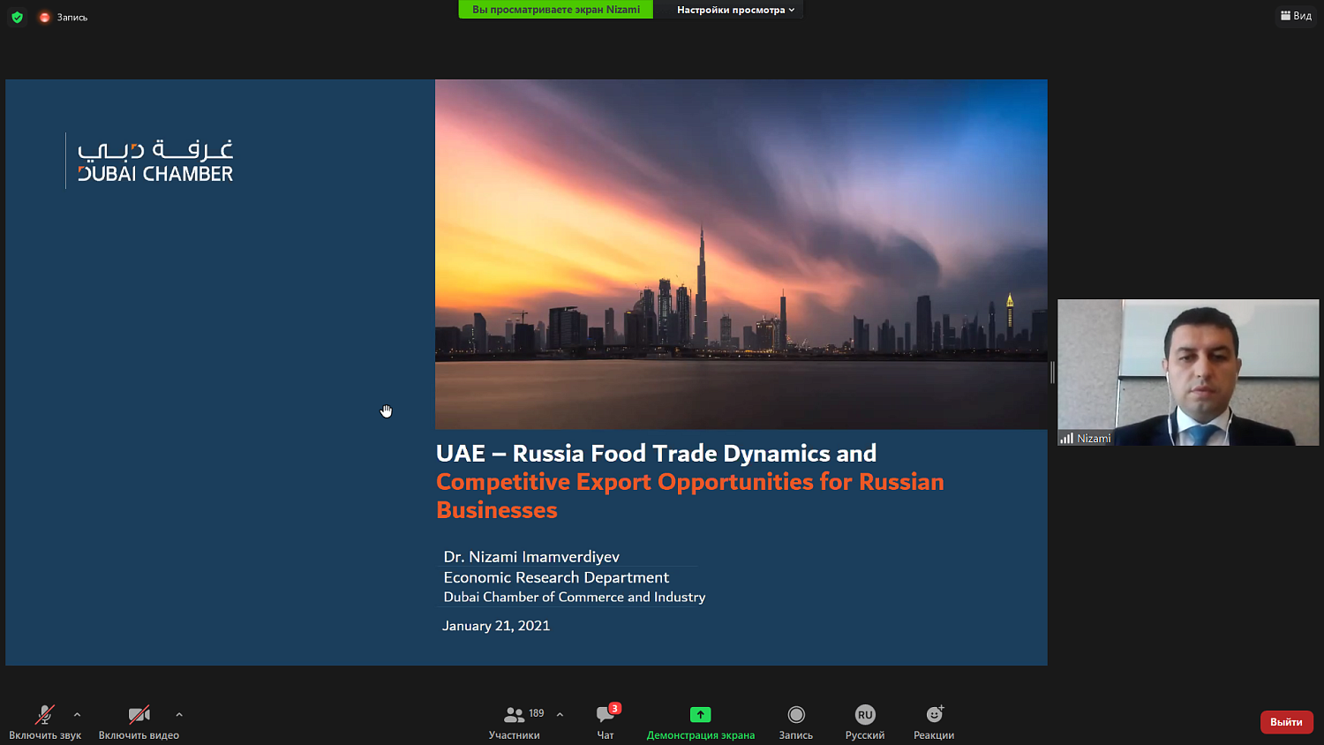Viewport: 1324px width, 745px height.
Task: Open the 'Настройки просмотра' dropdown
Action: 735,10
